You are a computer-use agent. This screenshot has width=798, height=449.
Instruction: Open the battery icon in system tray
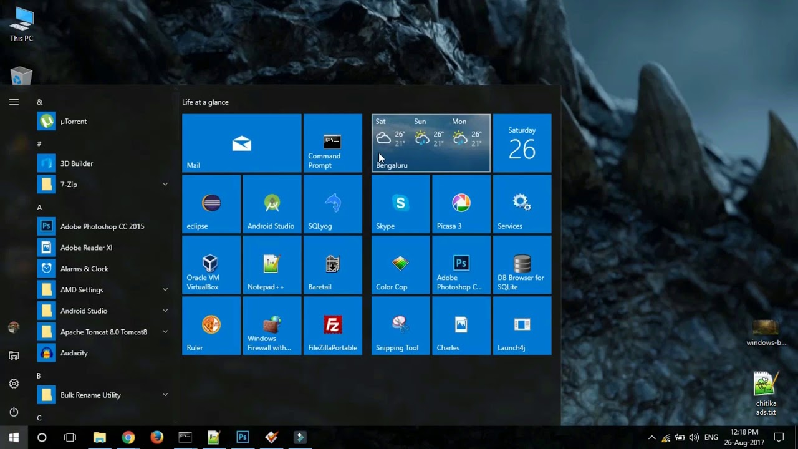pos(680,437)
